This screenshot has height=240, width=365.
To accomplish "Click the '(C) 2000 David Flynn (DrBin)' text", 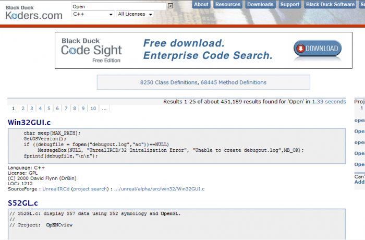I will click(x=42, y=178).
